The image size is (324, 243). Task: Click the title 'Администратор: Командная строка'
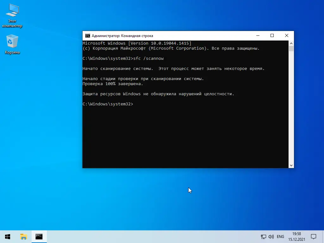tap(122, 36)
